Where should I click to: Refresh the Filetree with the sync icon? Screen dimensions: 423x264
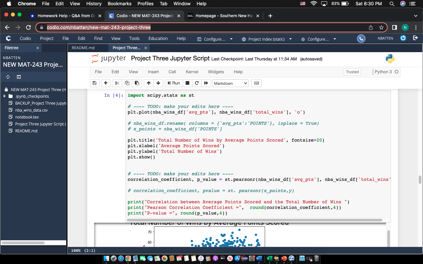click(x=8, y=77)
